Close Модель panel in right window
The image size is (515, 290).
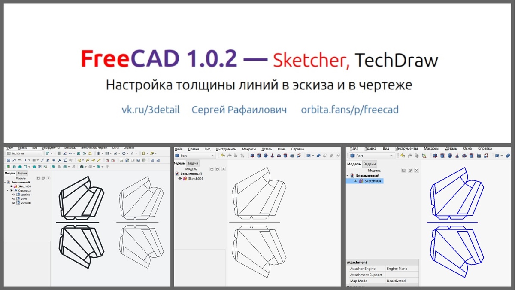(417, 170)
